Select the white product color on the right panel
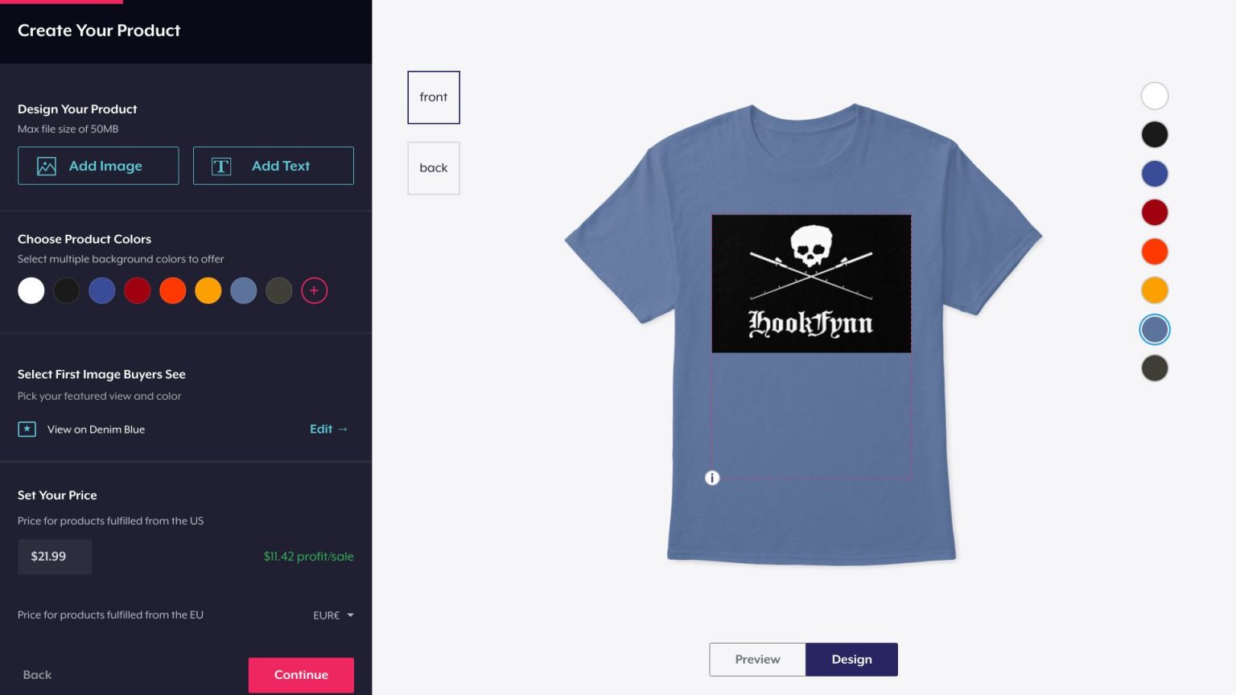 click(x=1155, y=95)
